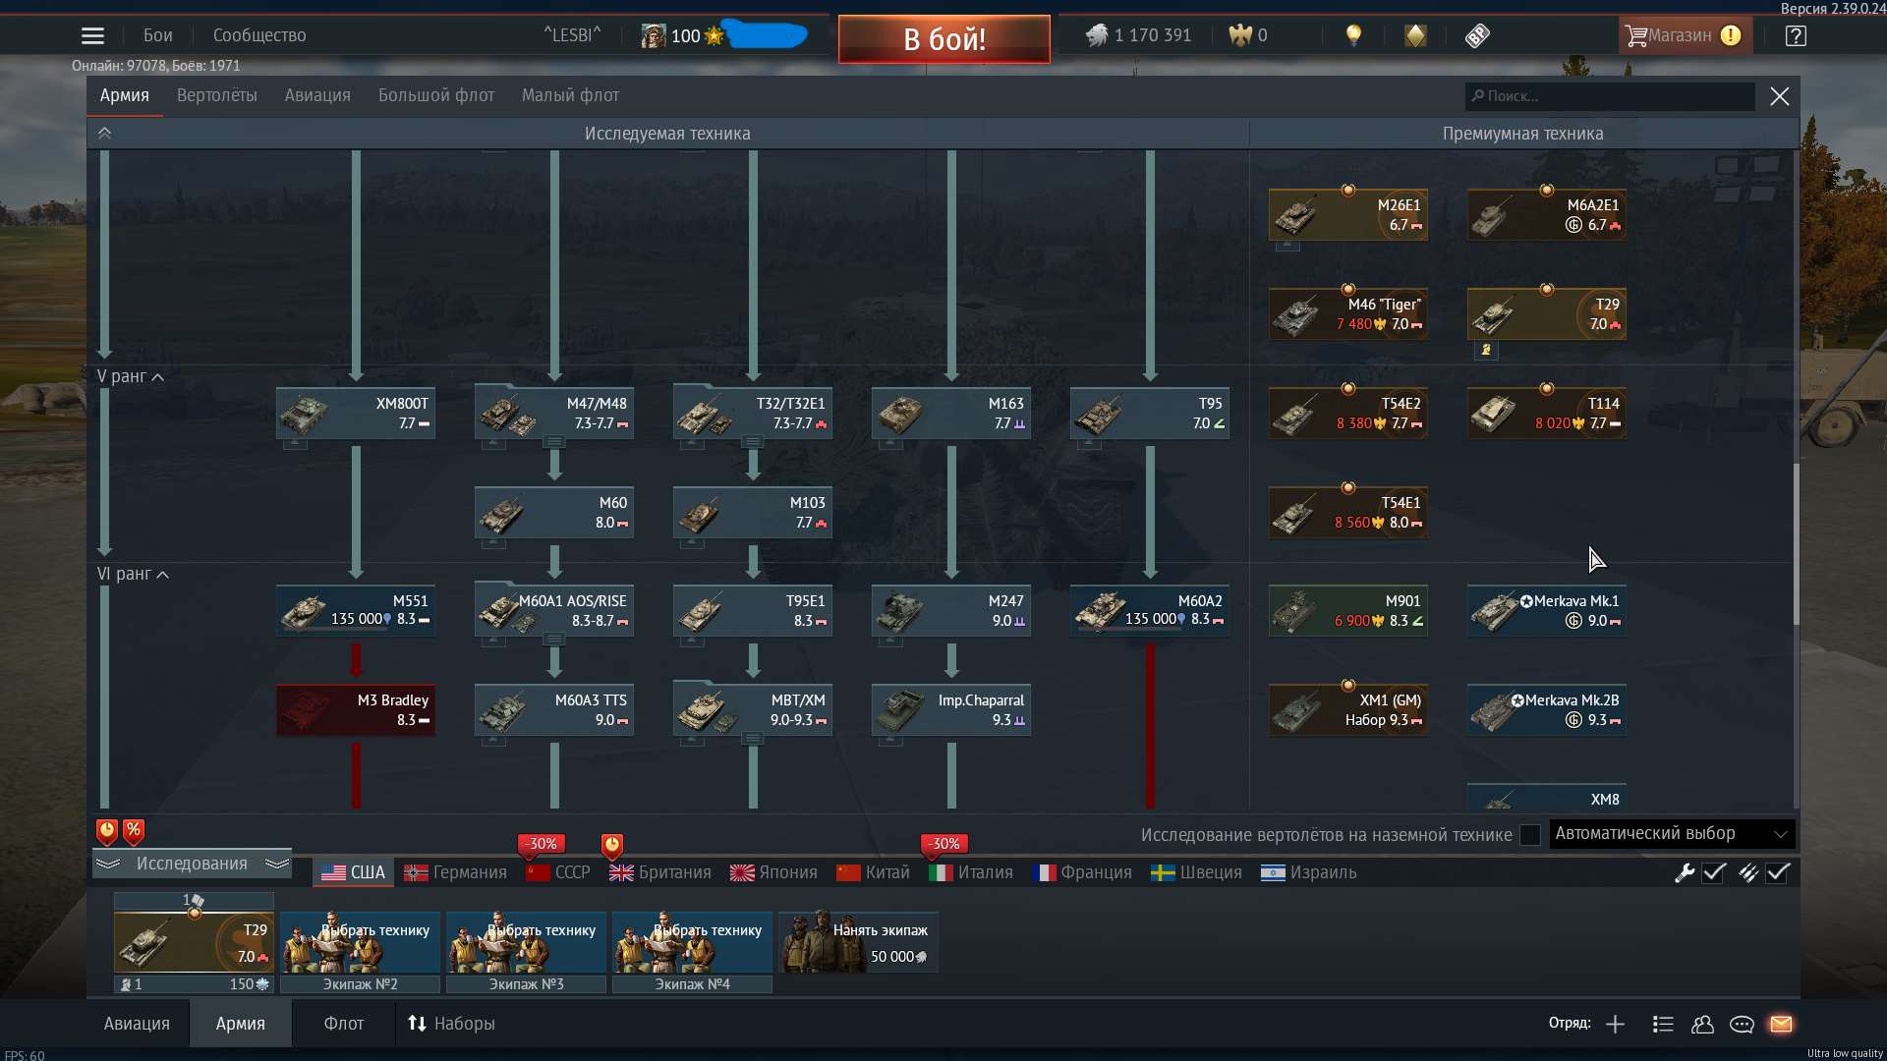Click the shop cart icon in Магазин
The width and height of the screenshot is (1887, 1061).
(1635, 35)
